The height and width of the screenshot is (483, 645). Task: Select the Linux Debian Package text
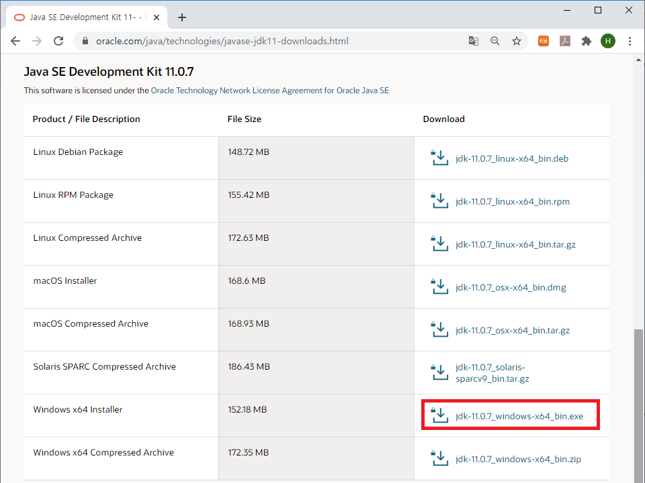coord(78,152)
